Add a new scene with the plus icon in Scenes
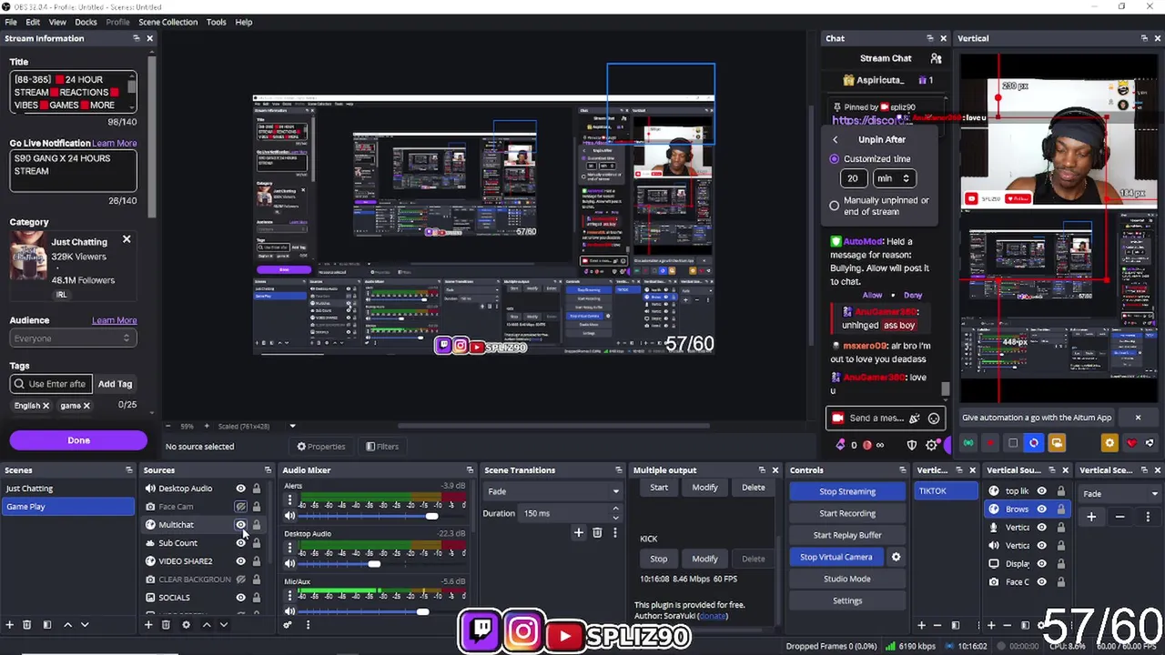Image resolution: width=1165 pixels, height=655 pixels. pos(10,625)
